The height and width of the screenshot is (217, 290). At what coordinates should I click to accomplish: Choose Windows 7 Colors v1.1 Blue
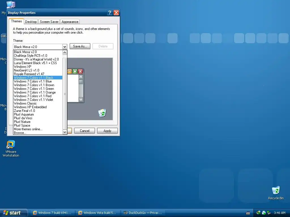pos(38,81)
